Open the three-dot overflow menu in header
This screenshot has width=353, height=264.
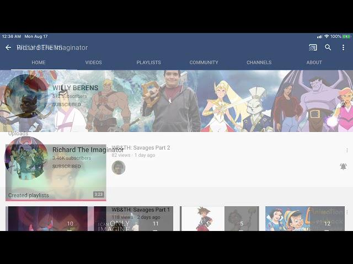(343, 47)
